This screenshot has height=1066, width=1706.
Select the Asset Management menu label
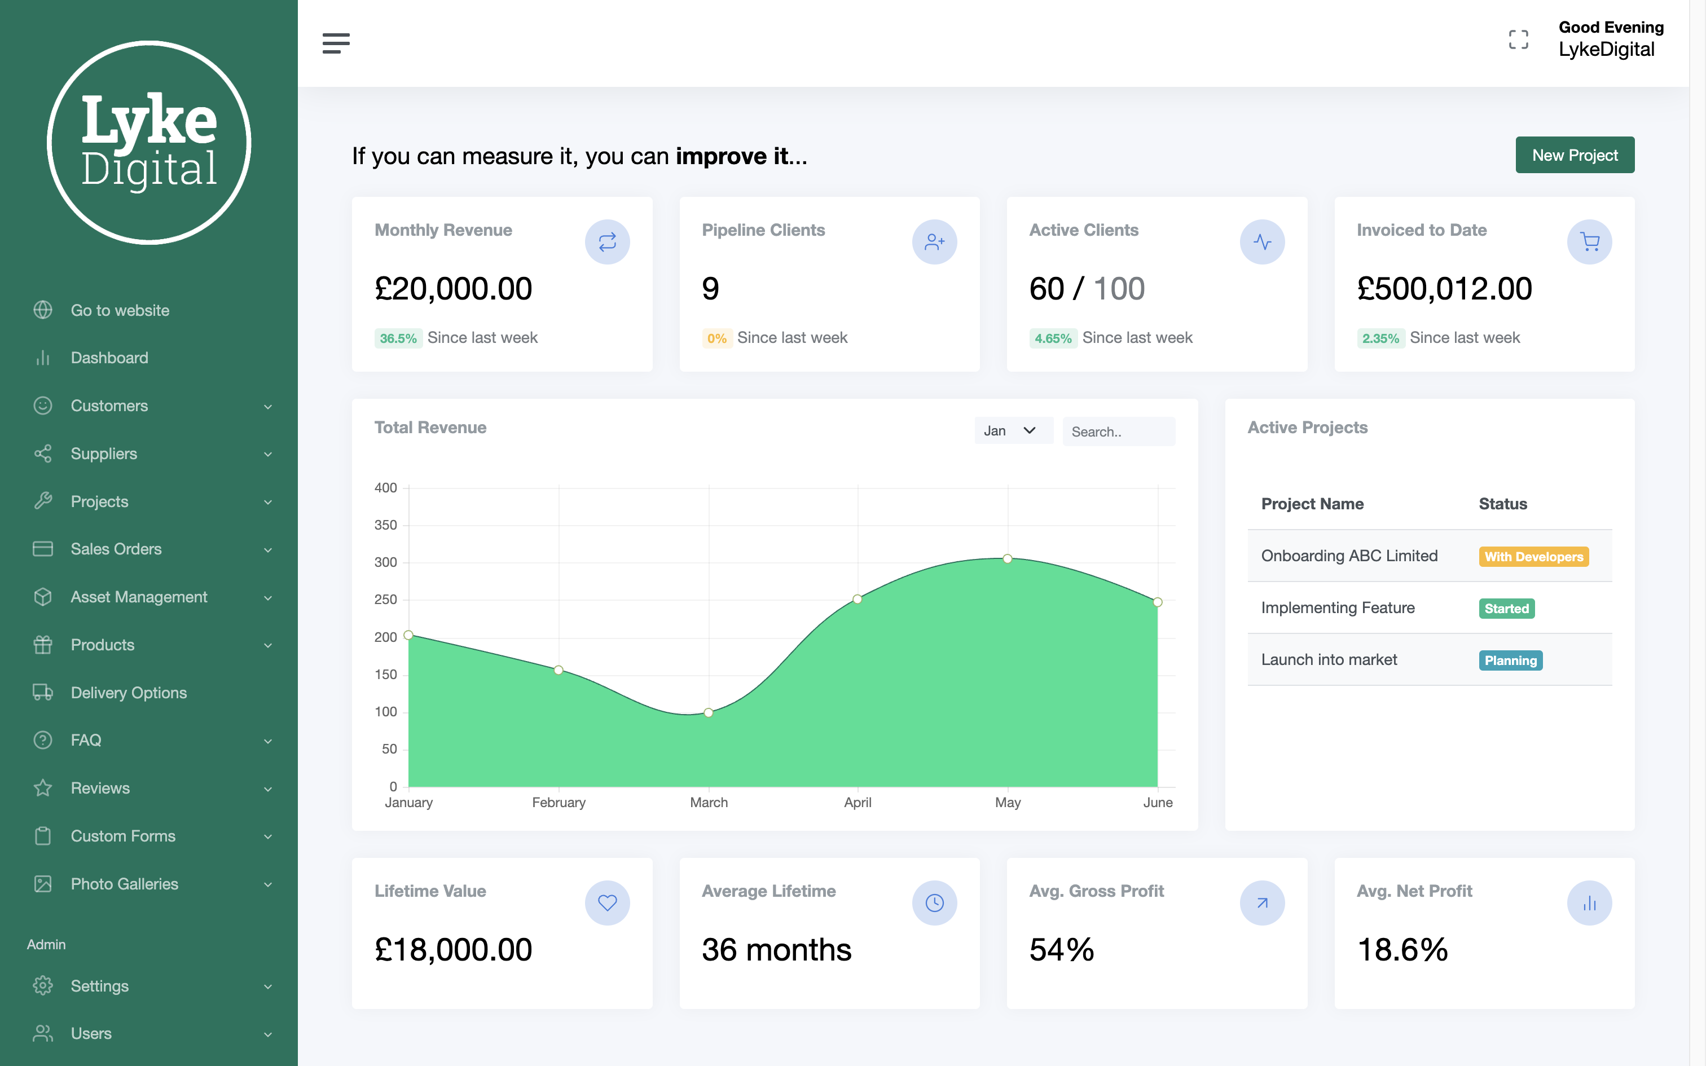point(139,597)
